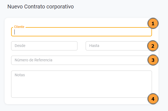Click the number 4 badge below Notas
This screenshot has height=111, width=168.
(153, 99)
